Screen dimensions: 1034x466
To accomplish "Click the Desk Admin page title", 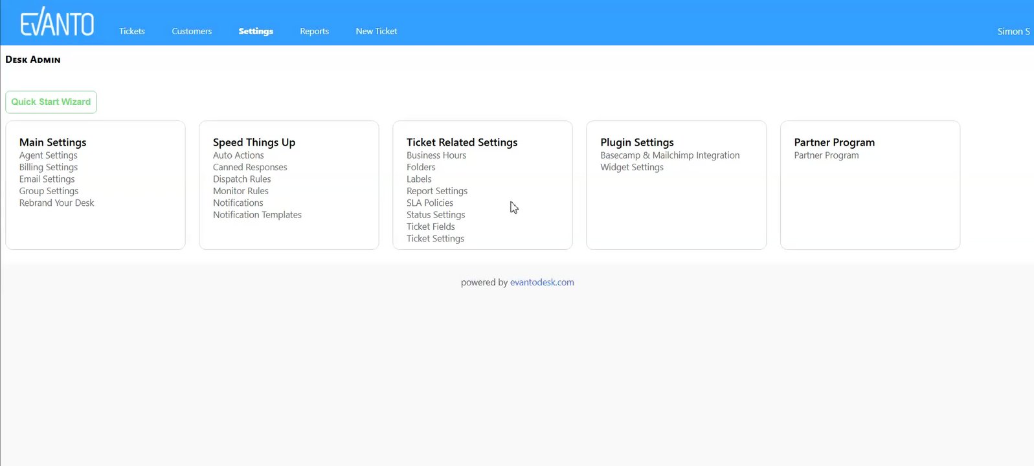I will tap(33, 60).
